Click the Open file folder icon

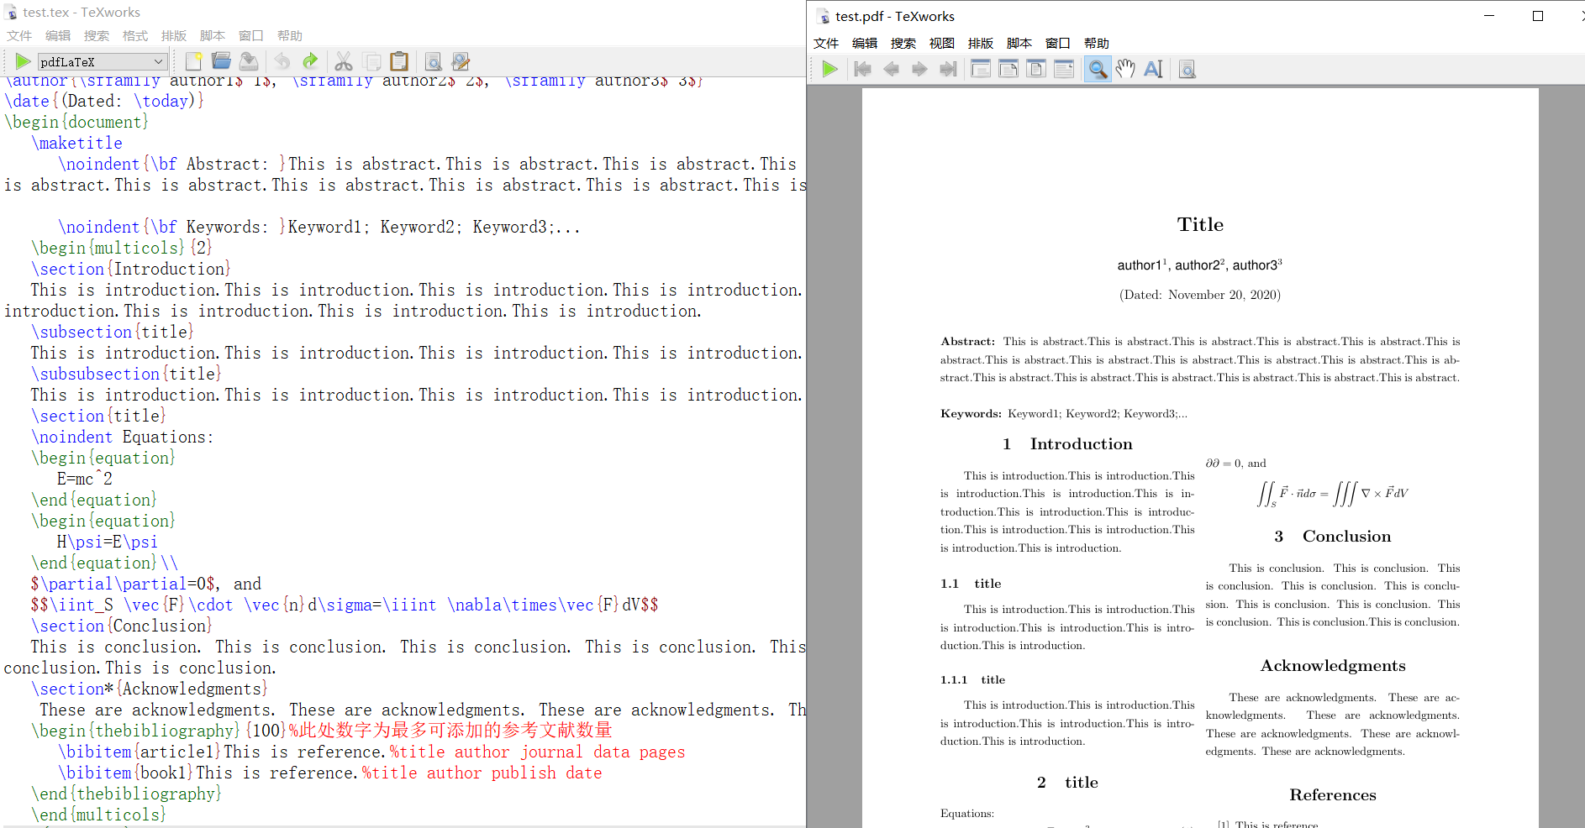point(221,60)
